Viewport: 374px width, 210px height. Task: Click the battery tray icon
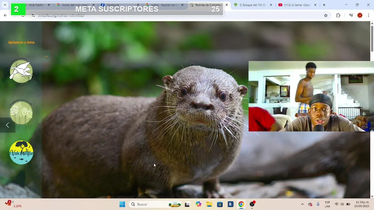(x=348, y=204)
